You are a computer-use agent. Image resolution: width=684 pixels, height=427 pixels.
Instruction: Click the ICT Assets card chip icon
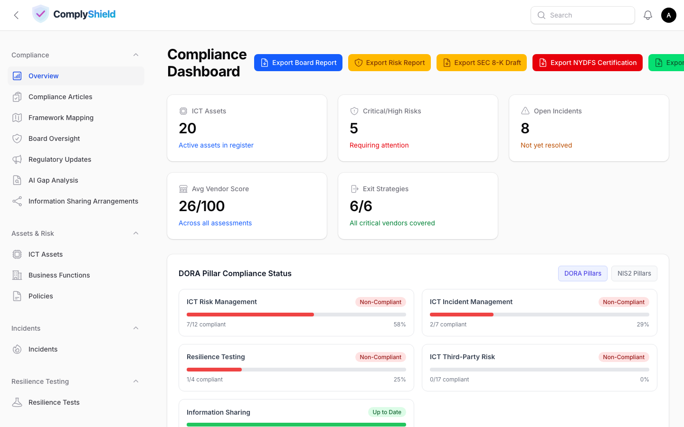pyautogui.click(x=183, y=111)
